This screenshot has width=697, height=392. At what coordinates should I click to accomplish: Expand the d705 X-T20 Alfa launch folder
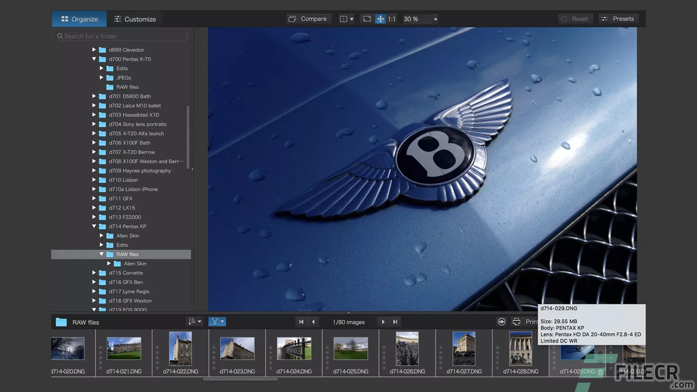[94, 133]
